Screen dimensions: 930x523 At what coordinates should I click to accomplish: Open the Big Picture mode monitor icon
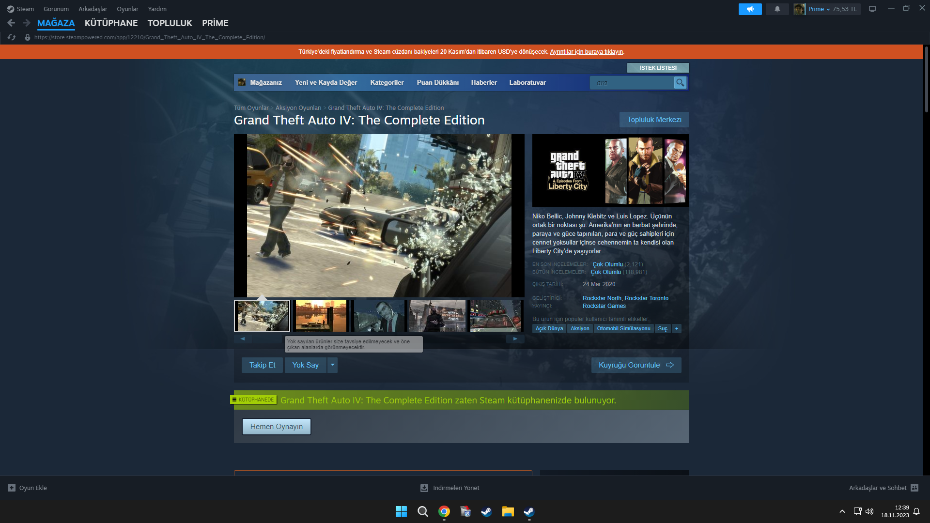click(872, 9)
